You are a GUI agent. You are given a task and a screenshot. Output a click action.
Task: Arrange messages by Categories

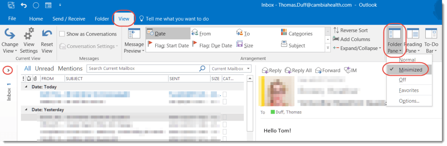[297, 34]
